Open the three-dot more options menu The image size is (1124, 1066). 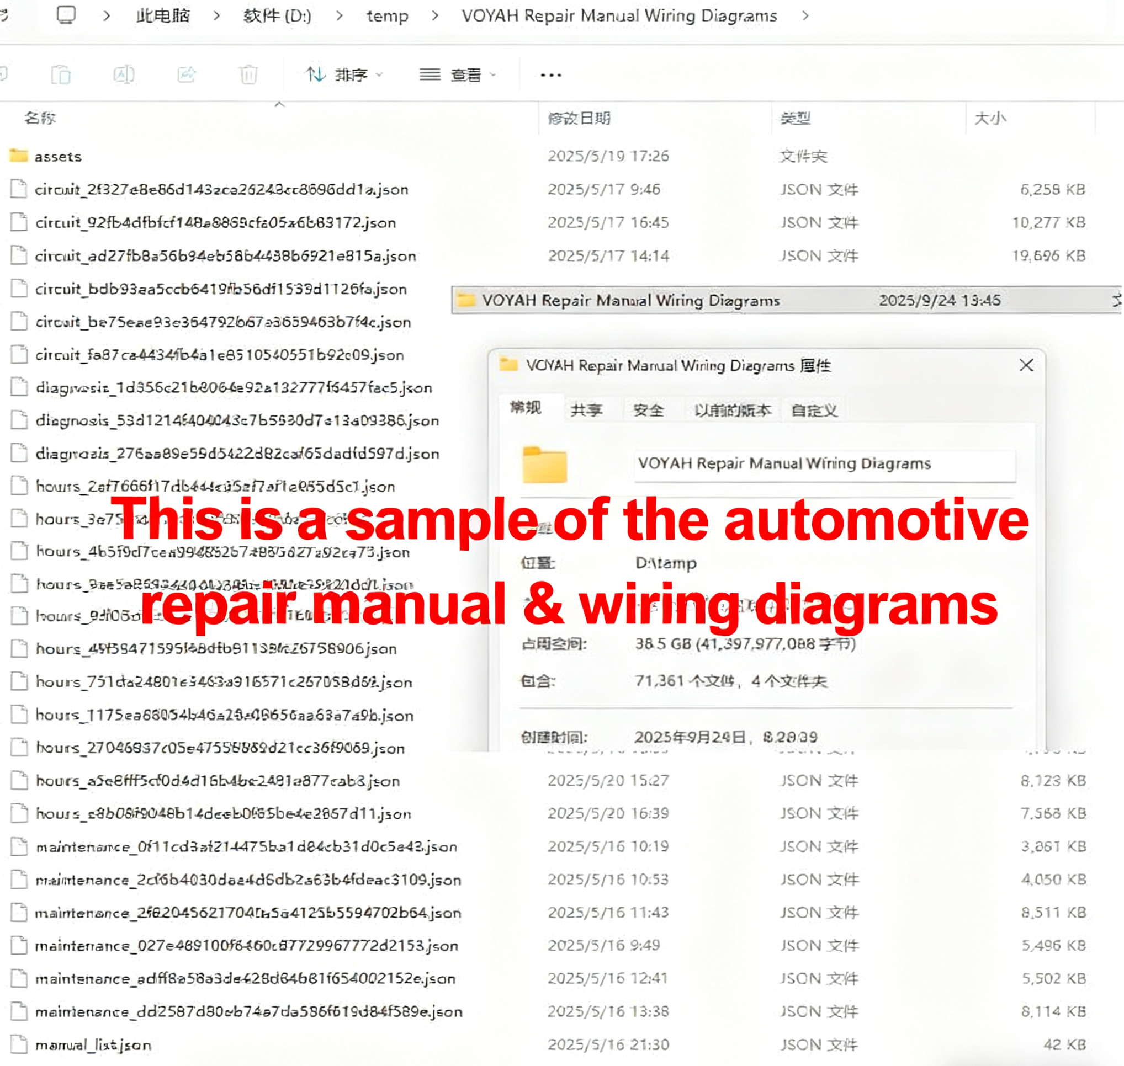(x=550, y=75)
